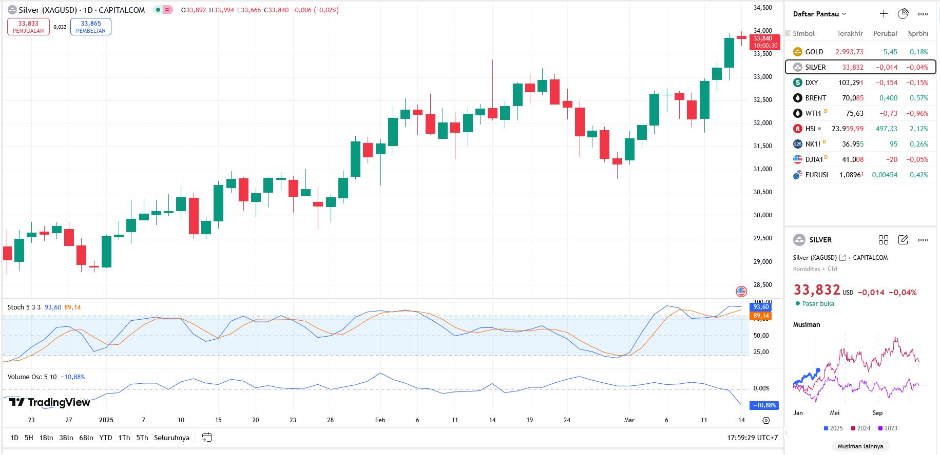Open the chart settings gear icon
This screenshot has height=455, width=940.
766,420
